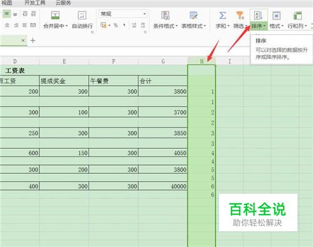Click the cell with value 600
This screenshot has height=247, width=313.
coord(19,153)
